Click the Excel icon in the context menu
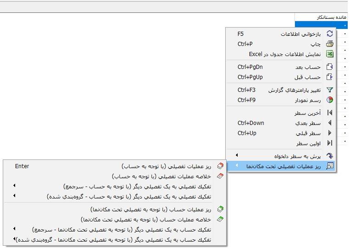The width and height of the screenshot is (350, 249). 329,54
